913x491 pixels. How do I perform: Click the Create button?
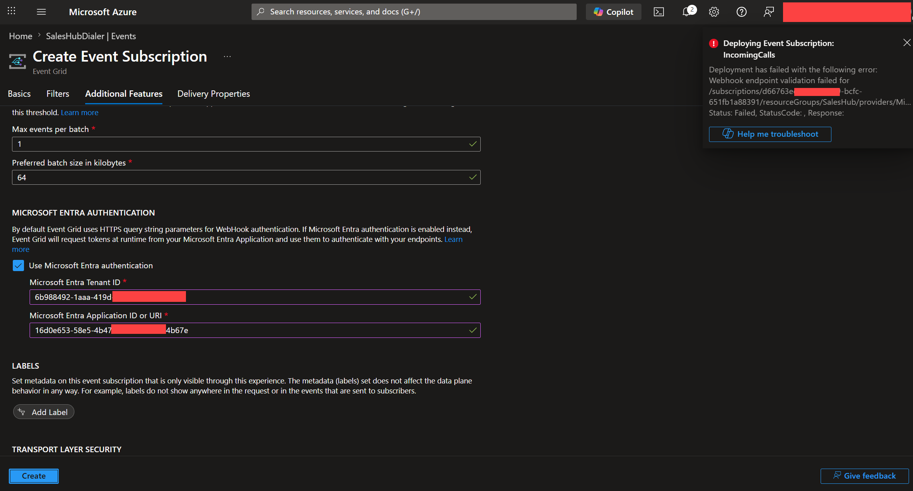(x=34, y=476)
